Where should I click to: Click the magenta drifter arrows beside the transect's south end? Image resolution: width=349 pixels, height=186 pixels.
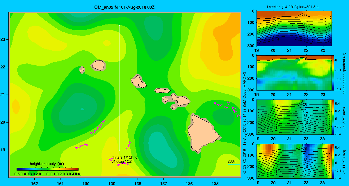[129, 145]
